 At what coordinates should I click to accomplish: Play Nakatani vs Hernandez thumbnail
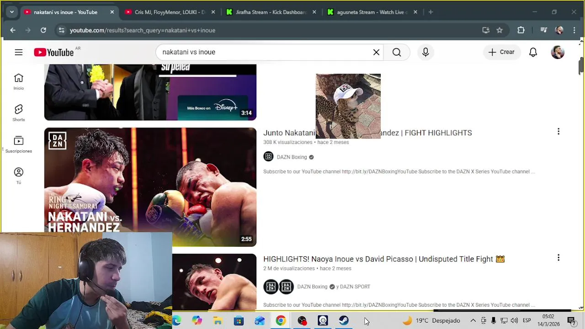click(x=150, y=187)
